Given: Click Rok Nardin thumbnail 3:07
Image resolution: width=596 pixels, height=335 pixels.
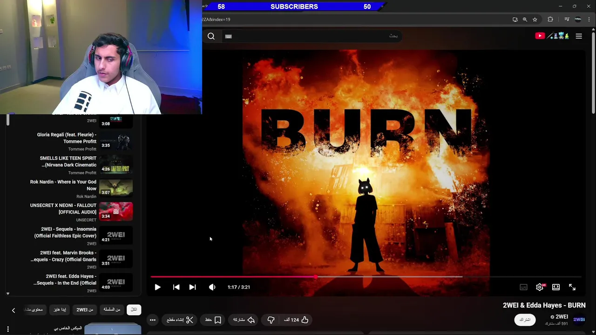Looking at the screenshot, I should click(116, 188).
